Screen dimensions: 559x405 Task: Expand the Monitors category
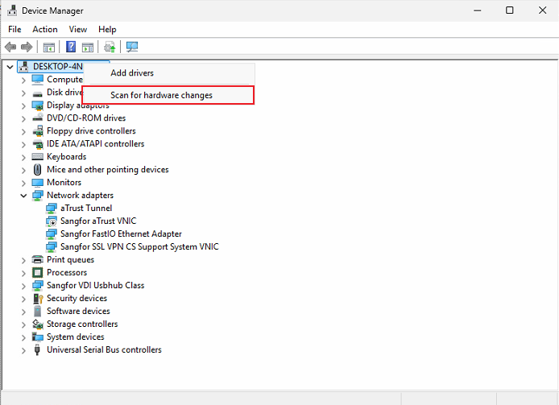click(x=23, y=183)
